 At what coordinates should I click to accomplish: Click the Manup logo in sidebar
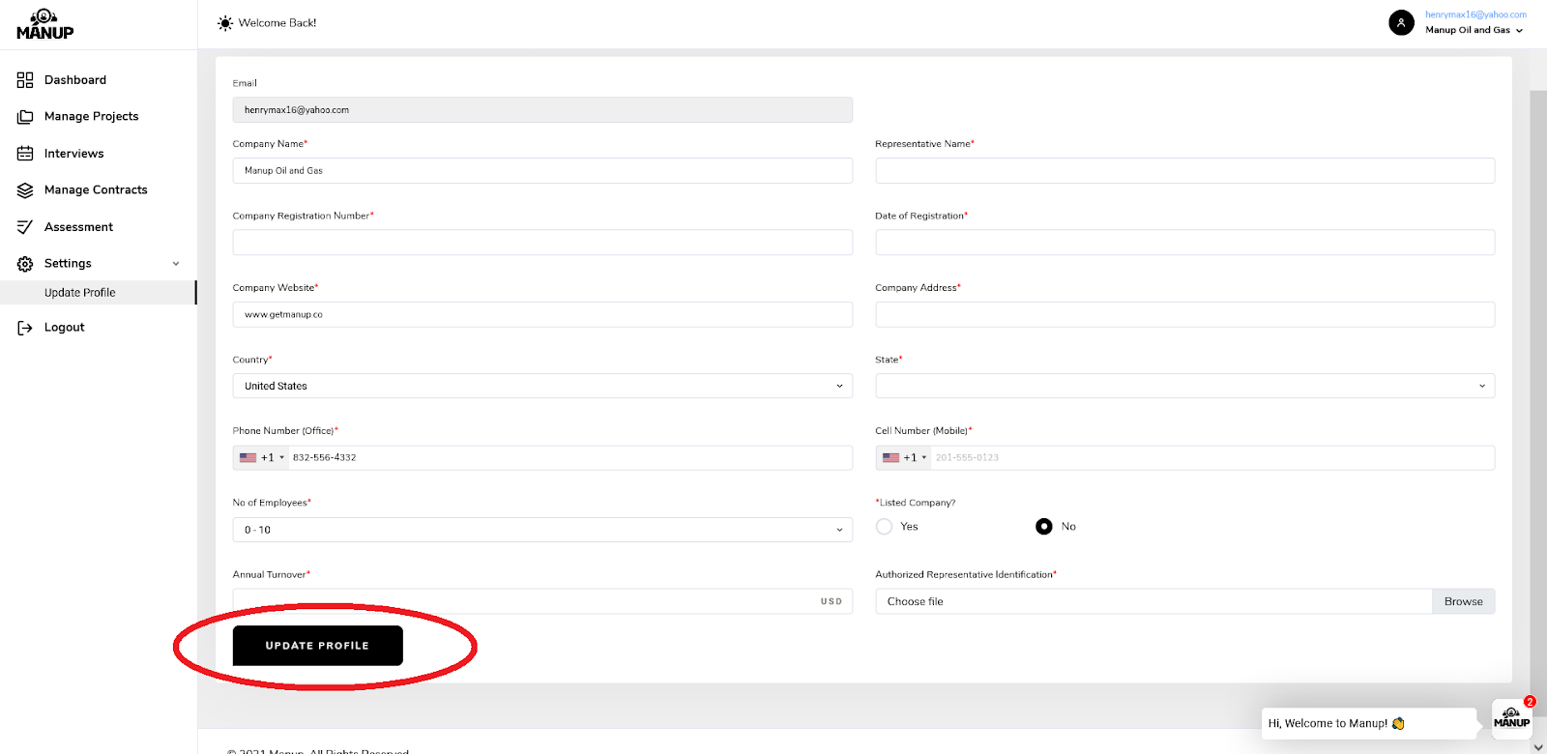[x=44, y=24]
